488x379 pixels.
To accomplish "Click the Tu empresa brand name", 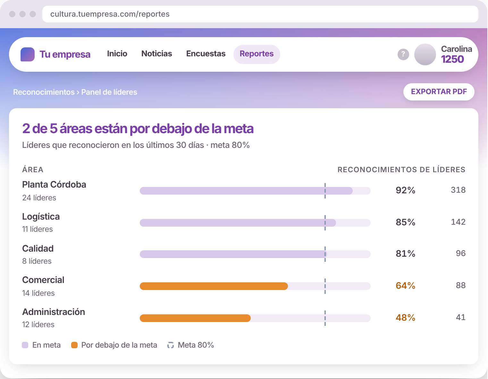I will [x=65, y=54].
